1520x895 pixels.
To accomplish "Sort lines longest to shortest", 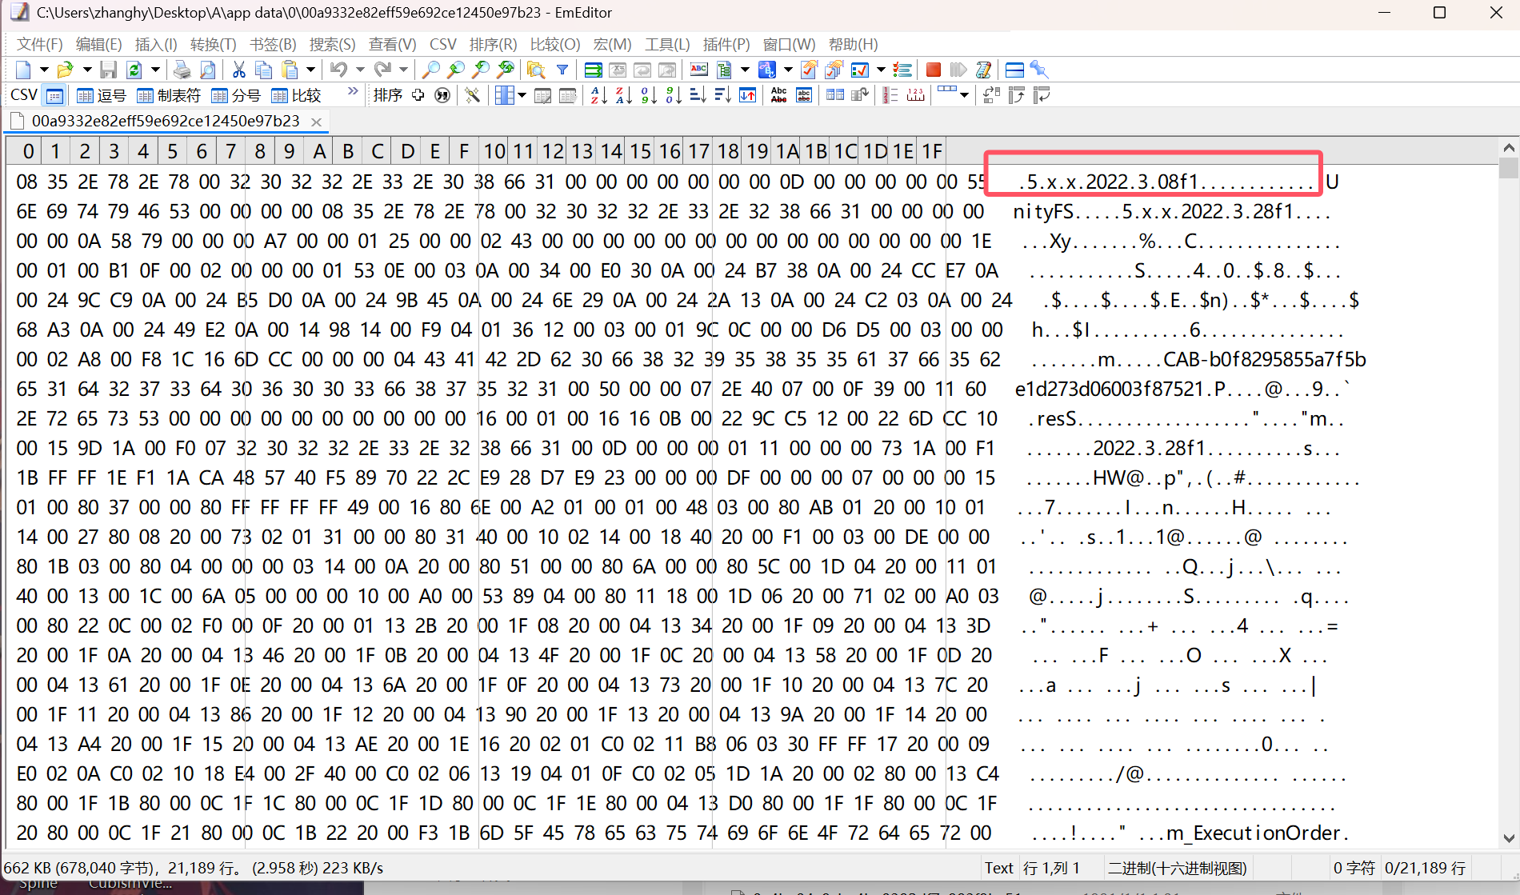I will pos(722,95).
